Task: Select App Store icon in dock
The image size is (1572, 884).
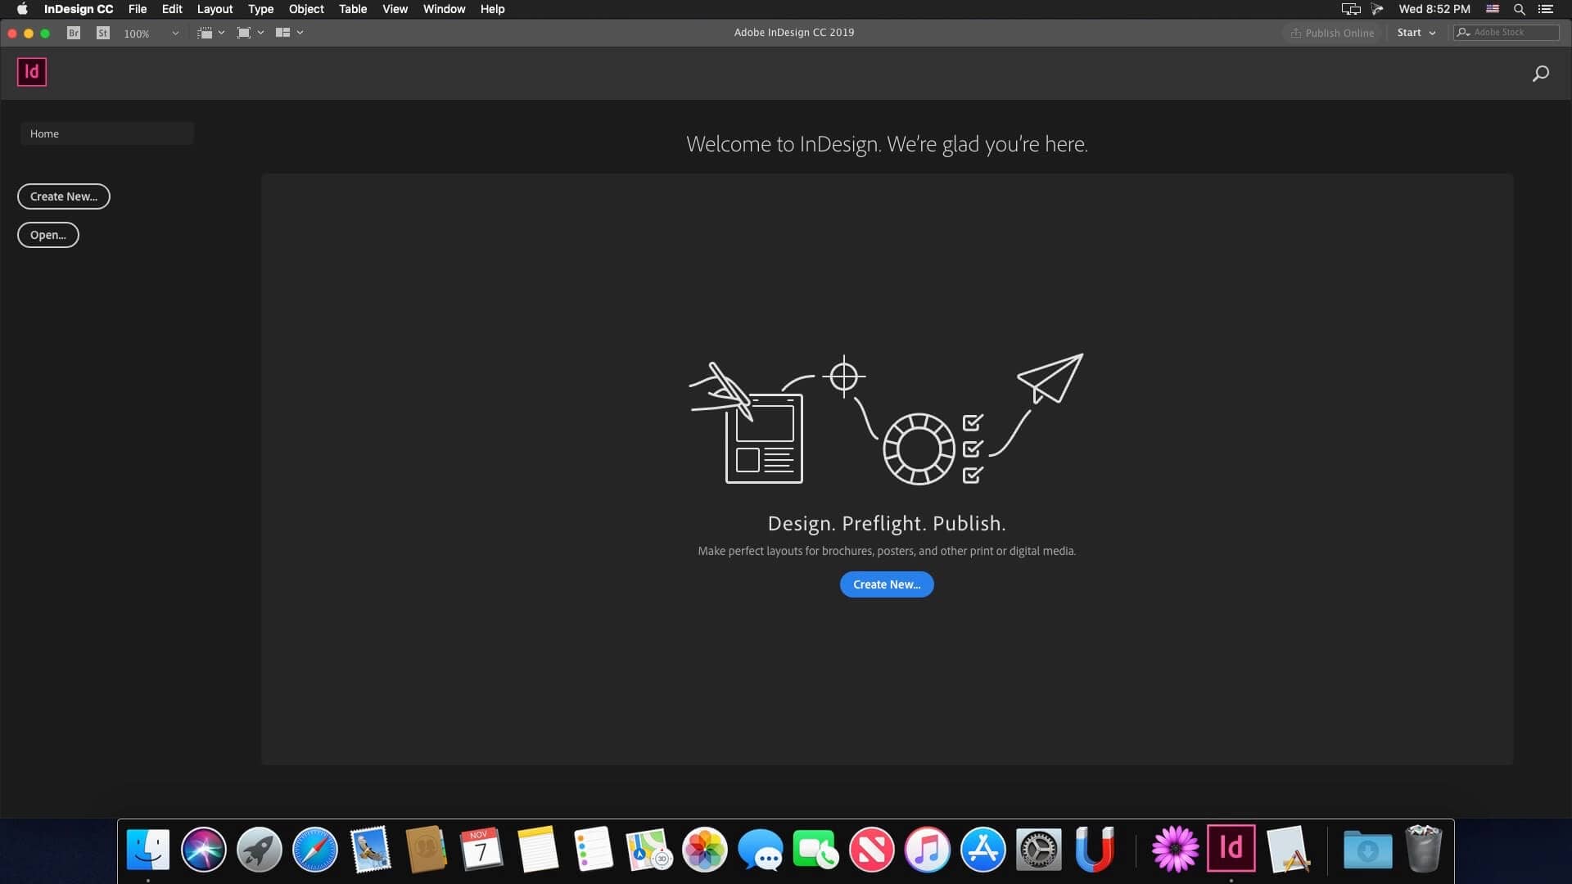Action: (x=982, y=850)
